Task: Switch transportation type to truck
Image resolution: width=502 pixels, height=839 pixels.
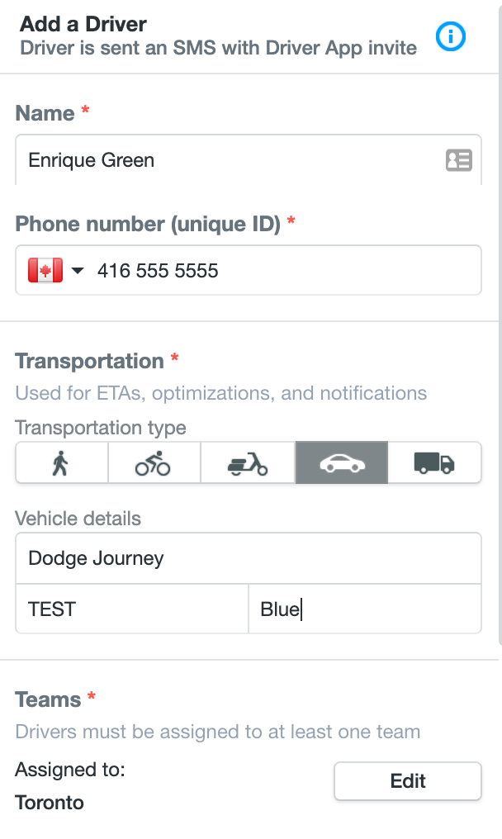Action: point(434,462)
